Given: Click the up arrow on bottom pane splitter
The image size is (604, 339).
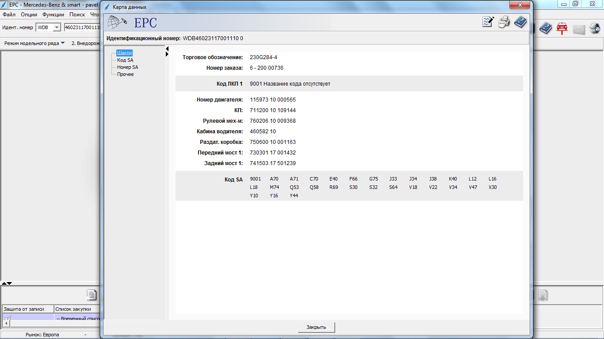Looking at the screenshot, I should [x=4, y=283].
